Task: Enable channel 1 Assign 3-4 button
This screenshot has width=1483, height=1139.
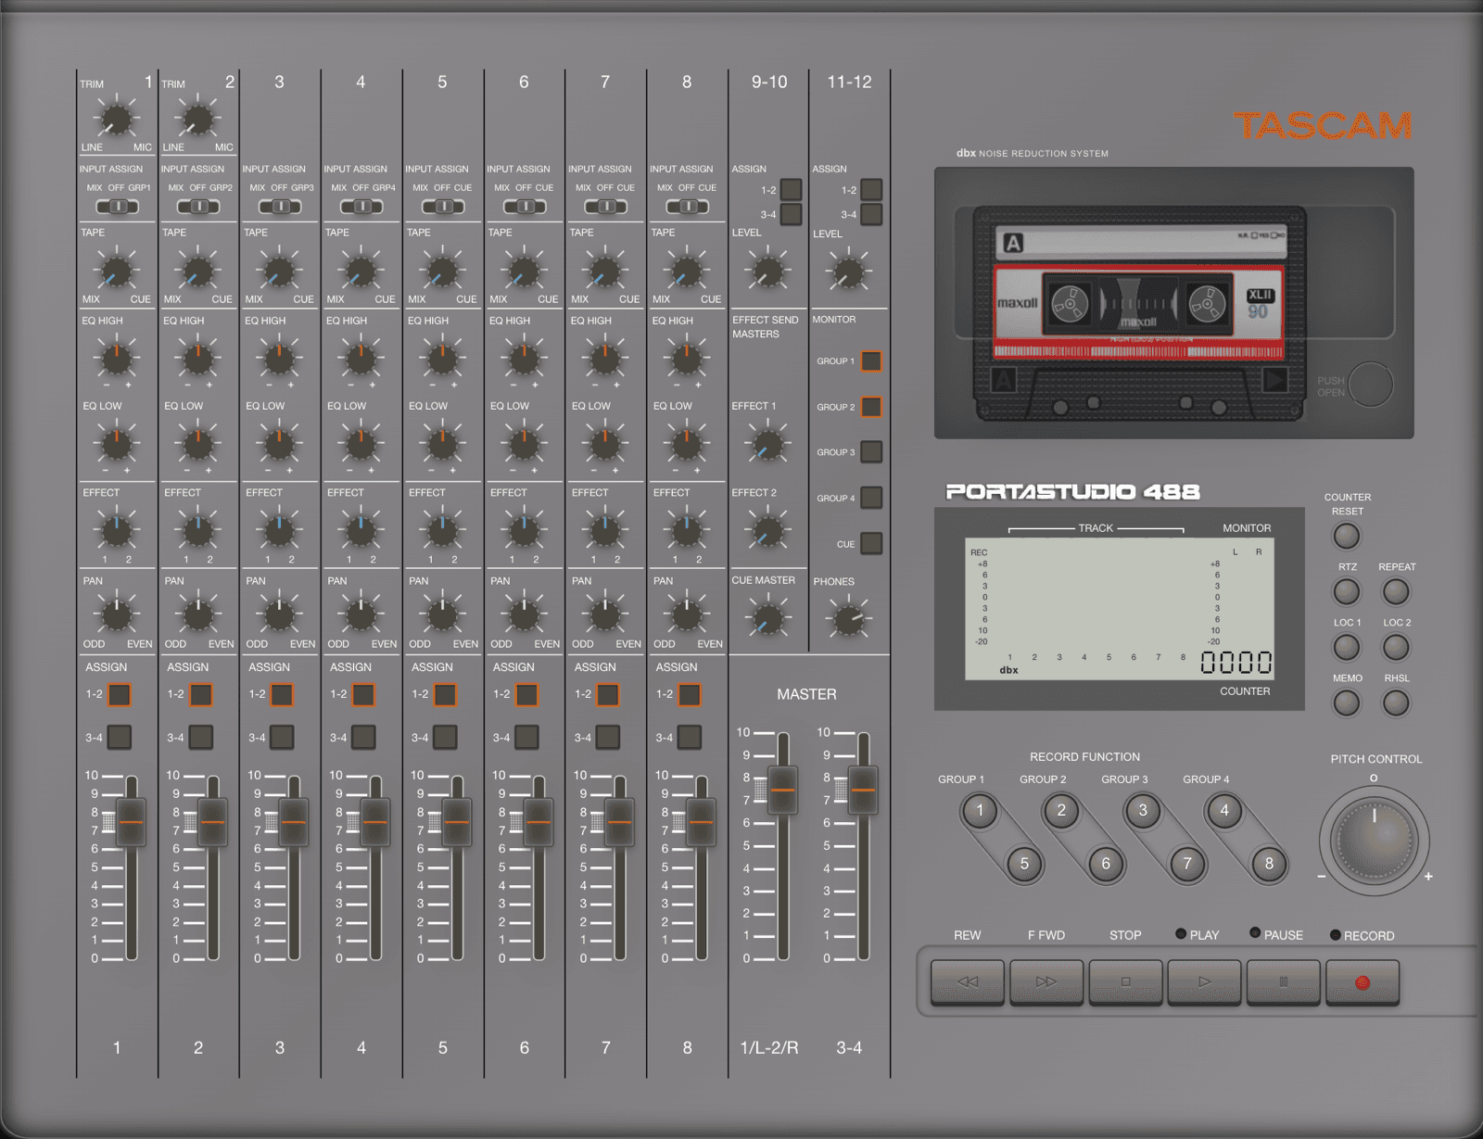Action: pos(120,737)
